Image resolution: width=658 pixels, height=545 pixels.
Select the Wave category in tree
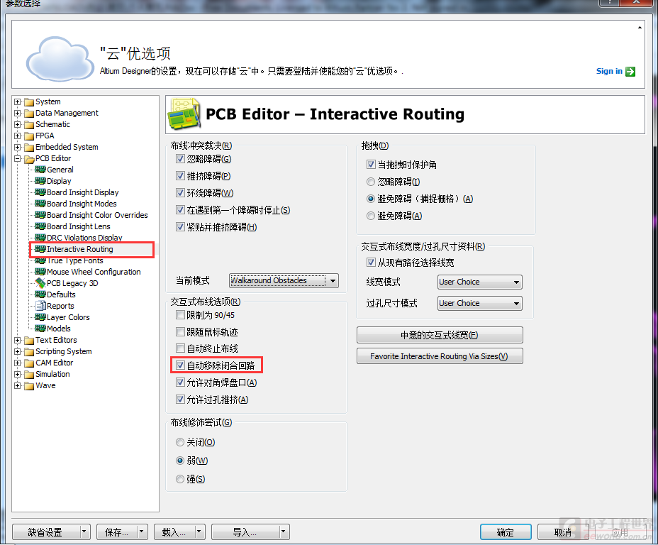(x=45, y=385)
